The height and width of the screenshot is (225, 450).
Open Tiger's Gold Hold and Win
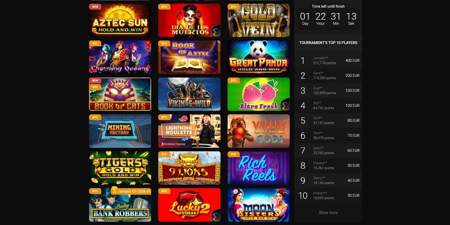click(x=120, y=168)
